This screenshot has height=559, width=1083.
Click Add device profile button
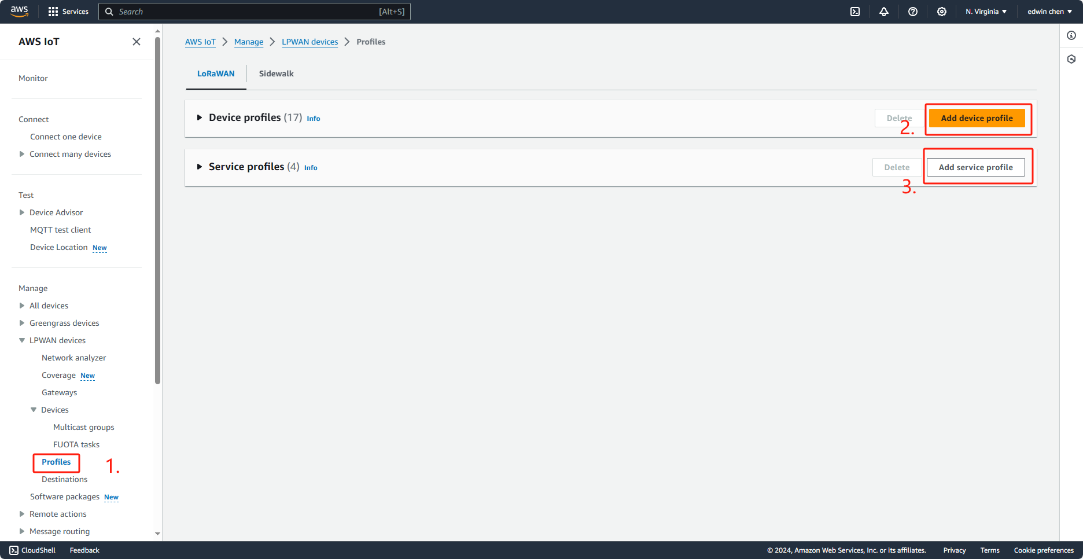[977, 118]
